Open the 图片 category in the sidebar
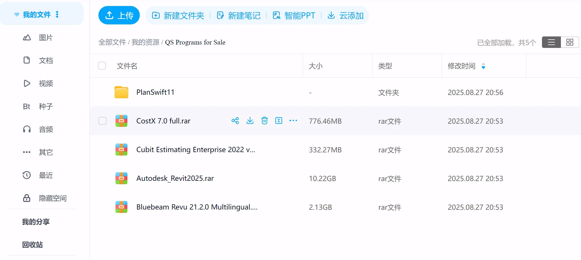581x260 pixels. coord(45,38)
